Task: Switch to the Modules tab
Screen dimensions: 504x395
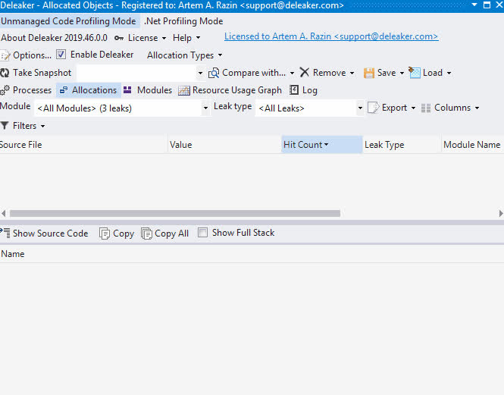Action: tap(148, 90)
